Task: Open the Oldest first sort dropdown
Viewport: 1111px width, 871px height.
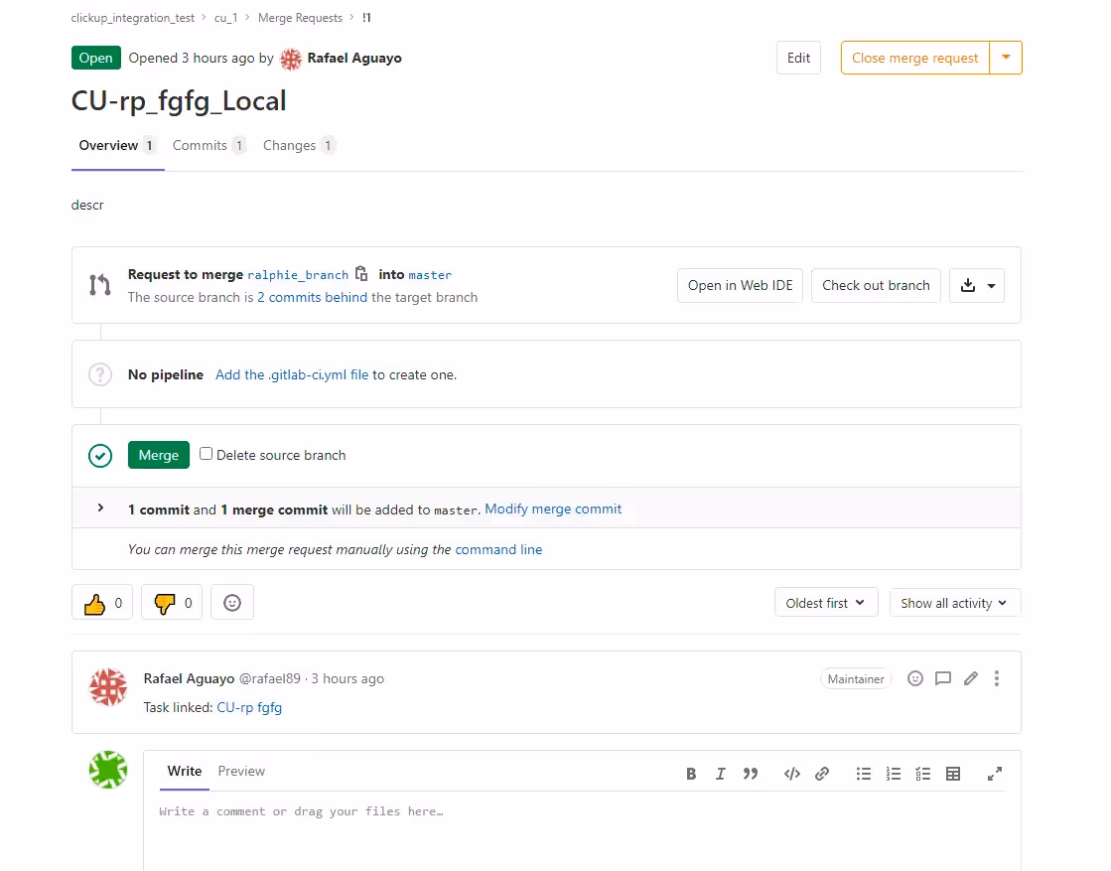Action: (x=825, y=602)
